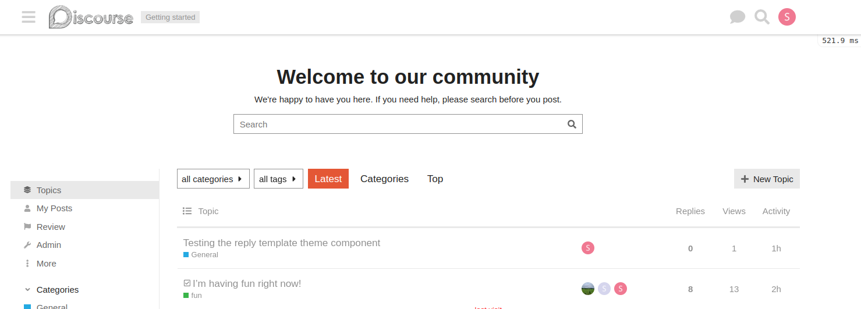Open Testing the reply template theme component topic
Image resolution: width=861 pixels, height=309 pixels.
point(282,243)
